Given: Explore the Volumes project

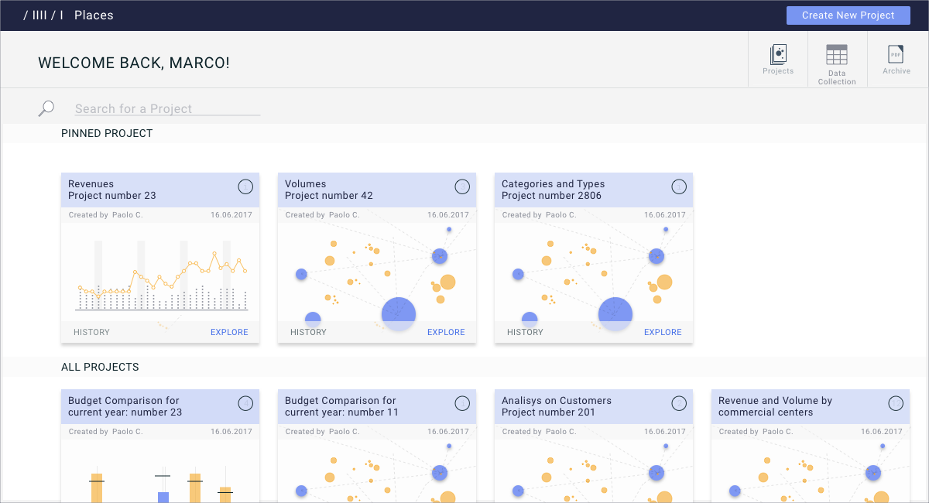Looking at the screenshot, I should (446, 332).
